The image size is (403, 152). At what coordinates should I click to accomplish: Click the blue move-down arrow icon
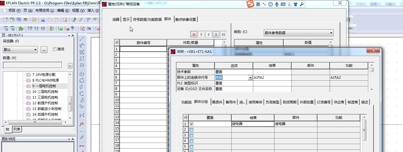tap(216, 34)
